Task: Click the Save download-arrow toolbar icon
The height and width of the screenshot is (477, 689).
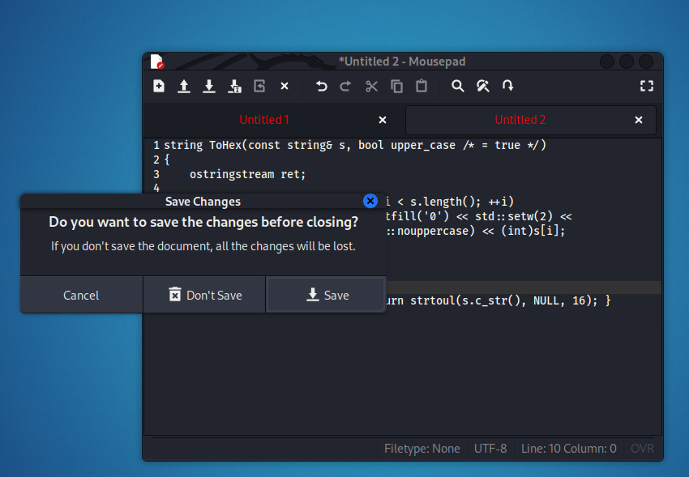Action: coord(209,86)
